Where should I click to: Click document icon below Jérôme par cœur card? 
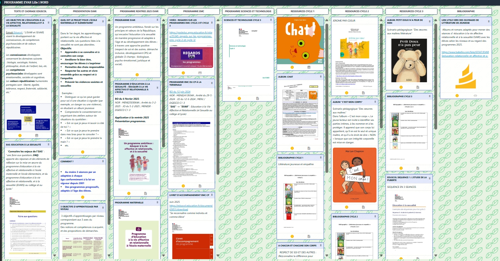(363, 93)
